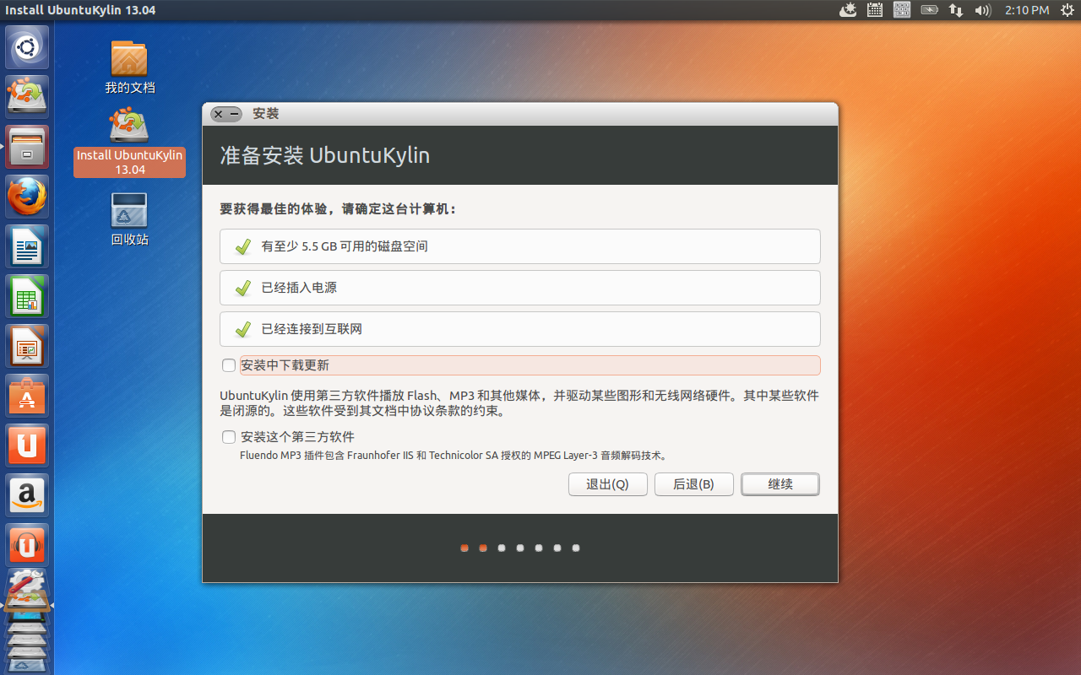
Task: Open the Amazon launcher icon
Action: tap(27, 495)
